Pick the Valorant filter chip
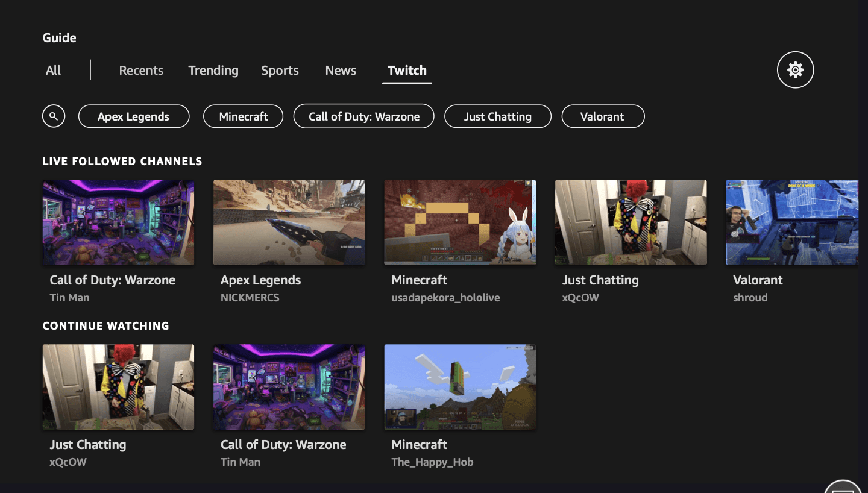The height and width of the screenshot is (493, 868). click(x=603, y=116)
